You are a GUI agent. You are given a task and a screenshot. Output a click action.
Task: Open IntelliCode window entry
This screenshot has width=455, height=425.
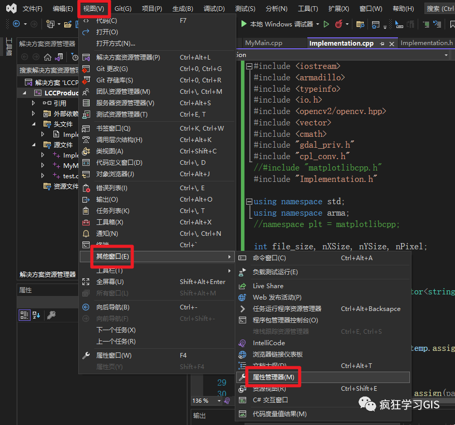pos(323,343)
